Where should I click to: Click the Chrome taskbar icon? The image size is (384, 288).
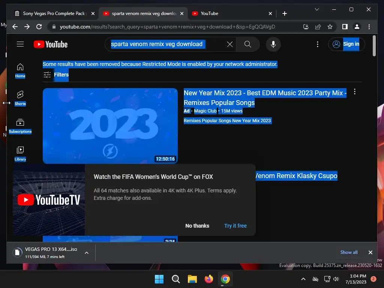(x=225, y=279)
